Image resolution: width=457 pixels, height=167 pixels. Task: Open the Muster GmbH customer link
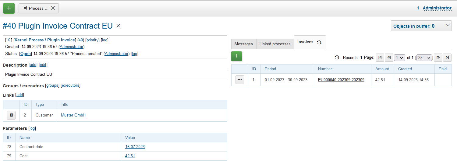click(x=73, y=115)
